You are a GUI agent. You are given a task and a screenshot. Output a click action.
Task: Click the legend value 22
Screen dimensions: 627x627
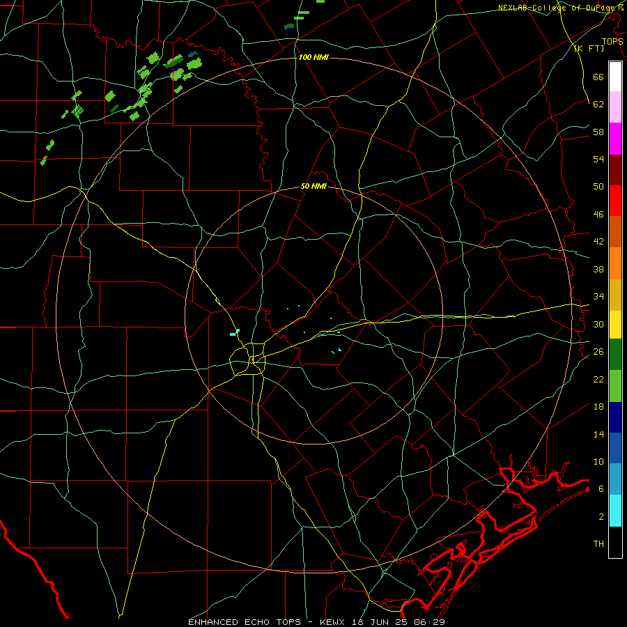(x=598, y=380)
